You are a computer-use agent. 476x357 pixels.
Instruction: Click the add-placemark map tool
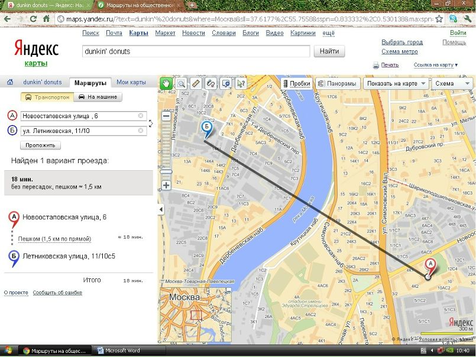226,83
